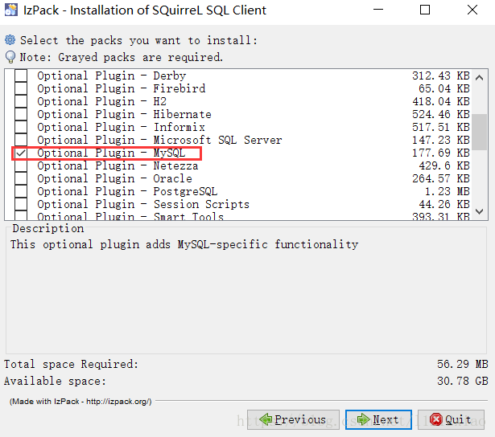
Task: Proceed with the Next button
Action: (x=378, y=419)
